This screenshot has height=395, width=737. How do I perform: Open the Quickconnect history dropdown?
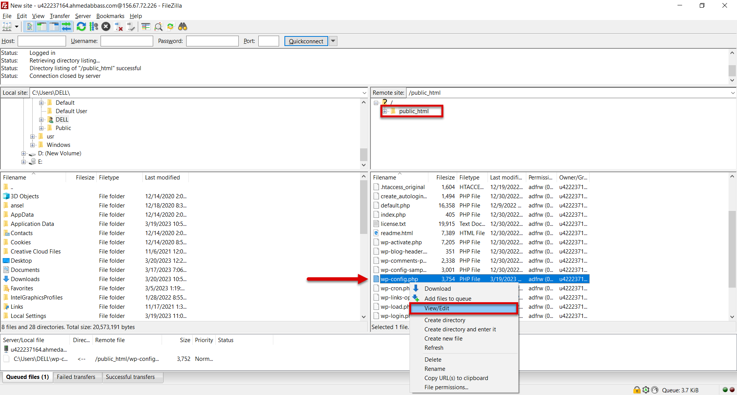pos(333,41)
